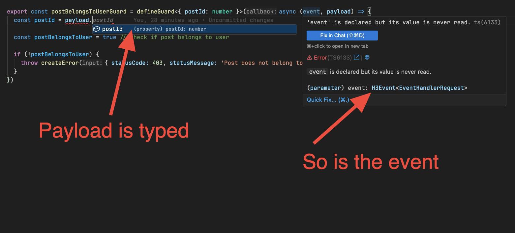Click the createError function call
Image resolution: width=515 pixels, height=233 pixels.
click(x=60, y=63)
